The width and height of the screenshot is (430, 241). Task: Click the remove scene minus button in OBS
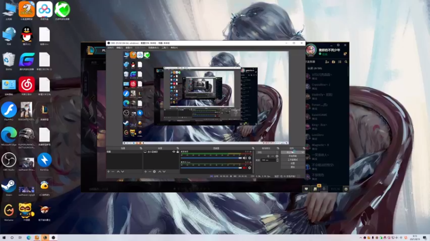tap(113, 171)
